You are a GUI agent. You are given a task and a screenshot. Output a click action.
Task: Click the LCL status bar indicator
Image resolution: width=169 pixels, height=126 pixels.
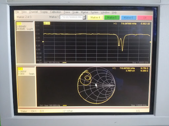138,111
